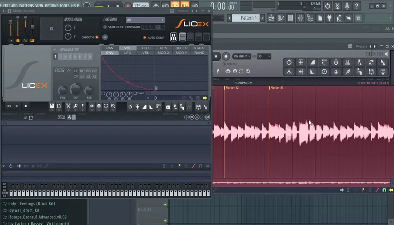Select articulator number 3
The width and height of the screenshot is (394, 225).
click(x=65, y=57)
